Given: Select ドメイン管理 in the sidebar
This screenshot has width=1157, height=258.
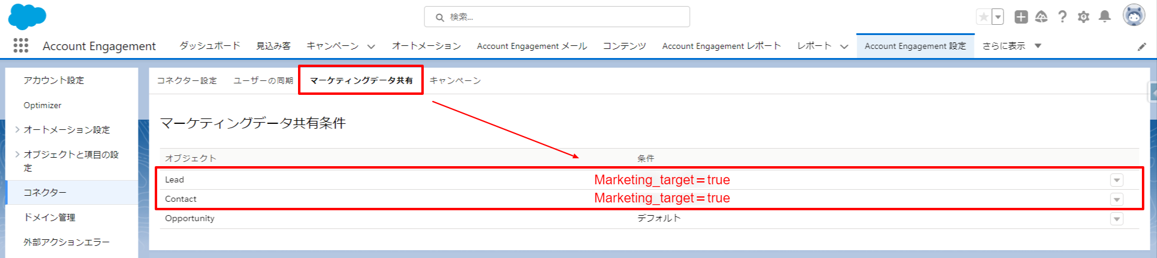Looking at the screenshot, I should (x=50, y=217).
